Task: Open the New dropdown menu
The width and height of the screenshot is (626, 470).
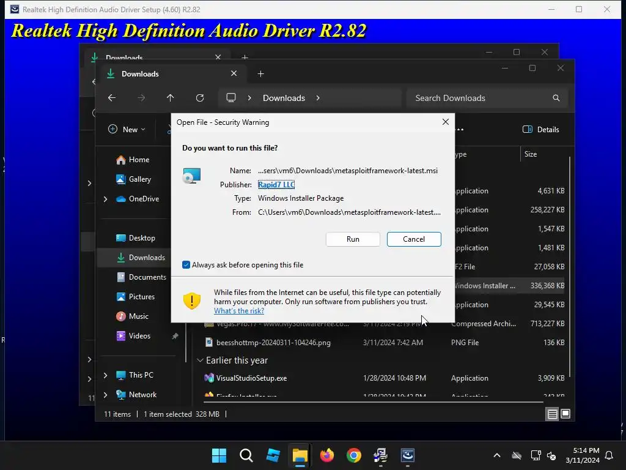Action: coord(127,130)
